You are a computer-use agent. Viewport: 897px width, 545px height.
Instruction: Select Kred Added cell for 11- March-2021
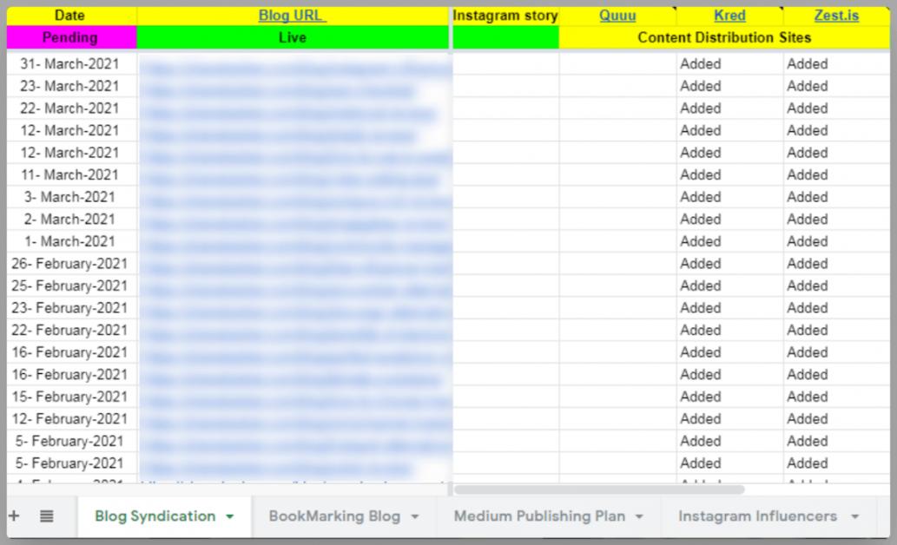click(x=730, y=174)
